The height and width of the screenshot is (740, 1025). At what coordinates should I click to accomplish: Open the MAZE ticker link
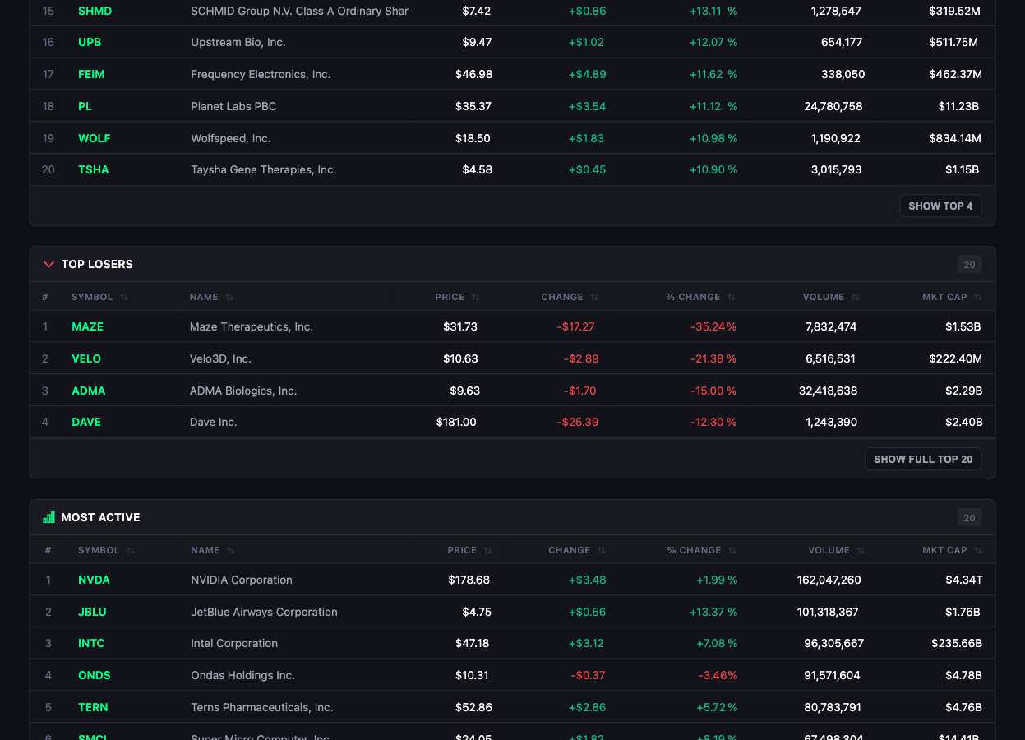[x=87, y=326]
